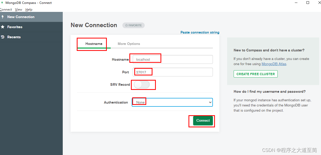This screenshot has height=155, width=321.
Task: Switch to the More Options tab
Action: (129, 44)
